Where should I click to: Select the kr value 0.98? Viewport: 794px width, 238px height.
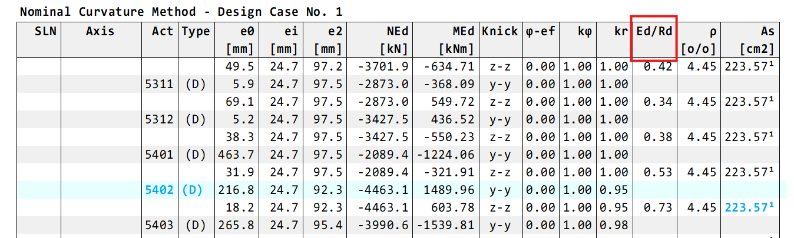[x=614, y=225]
